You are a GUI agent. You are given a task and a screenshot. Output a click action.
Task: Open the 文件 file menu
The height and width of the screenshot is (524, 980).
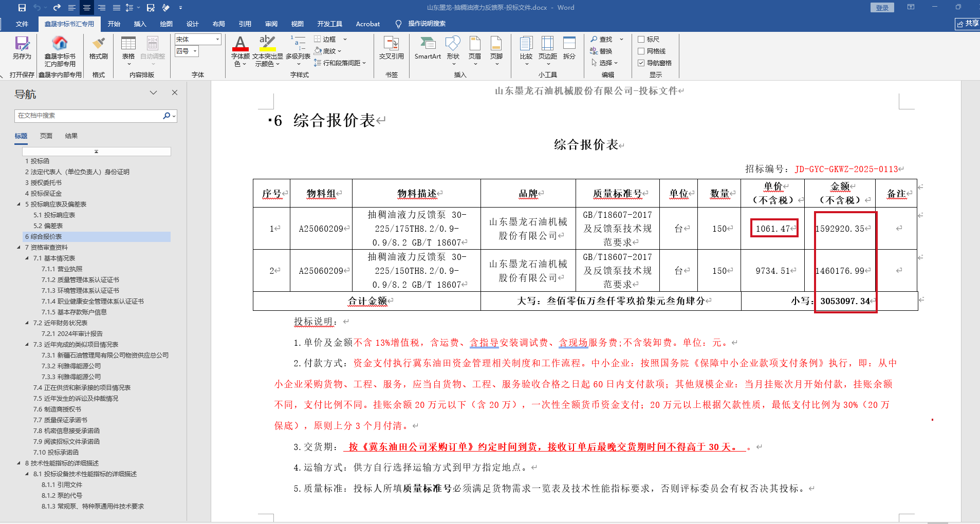point(22,24)
